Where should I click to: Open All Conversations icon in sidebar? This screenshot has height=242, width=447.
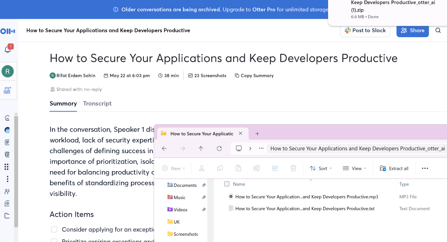point(7,154)
